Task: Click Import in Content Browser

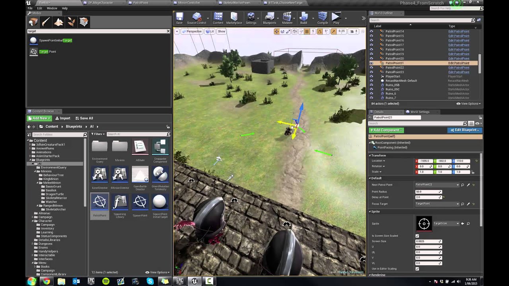Action: [x=63, y=118]
